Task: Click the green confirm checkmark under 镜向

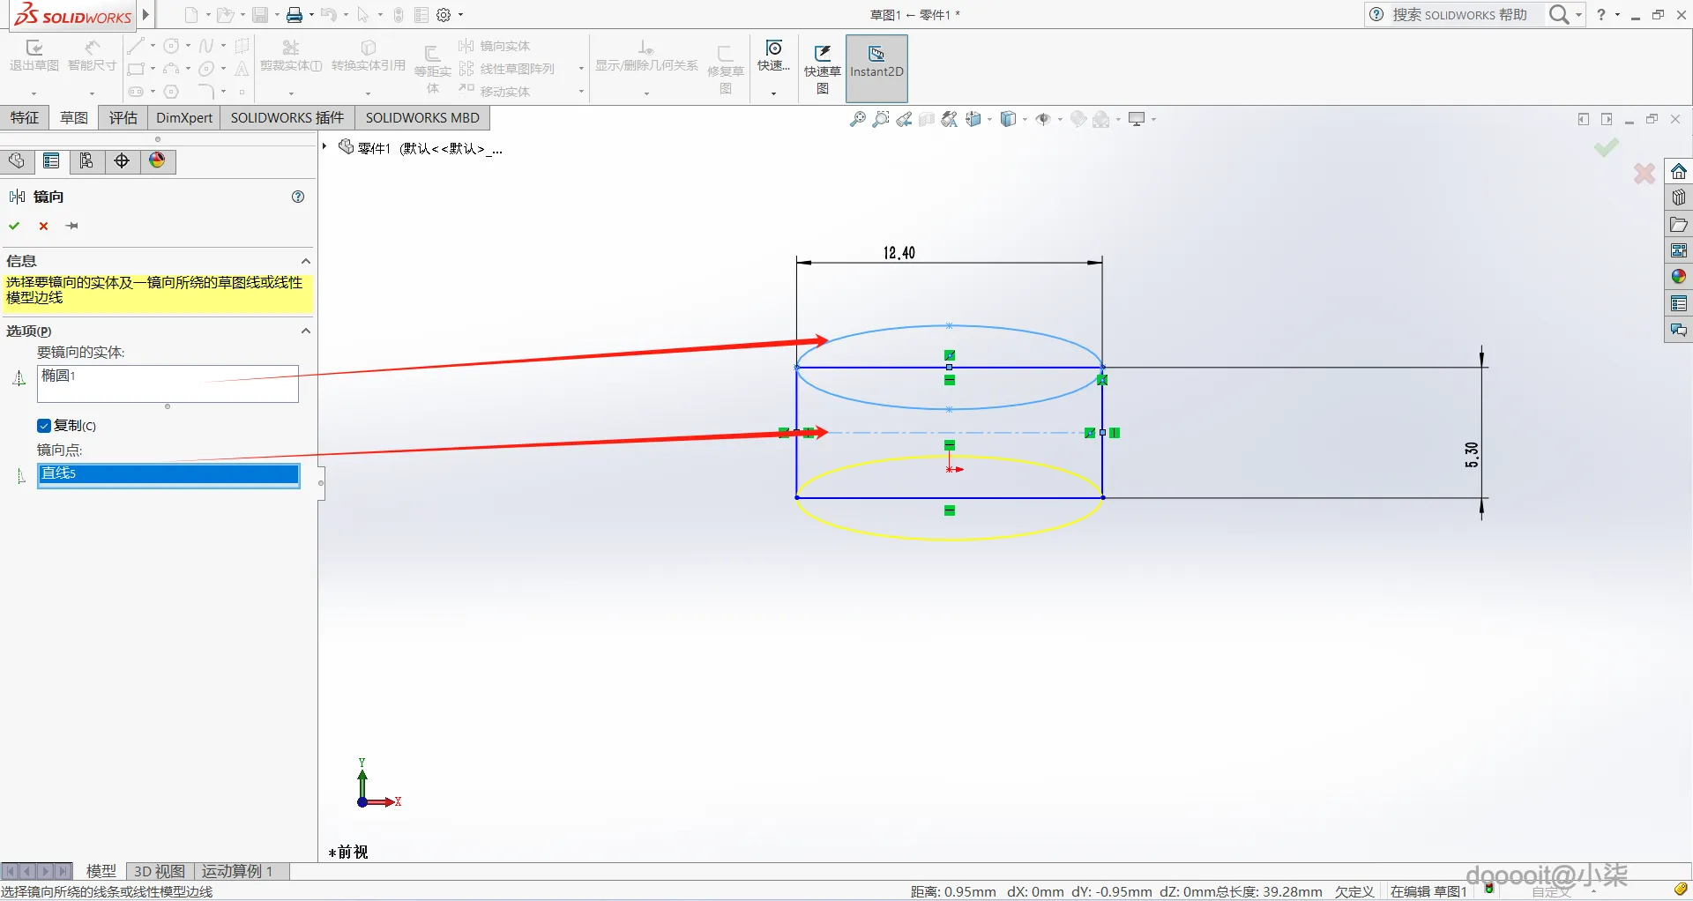Action: 14,227
